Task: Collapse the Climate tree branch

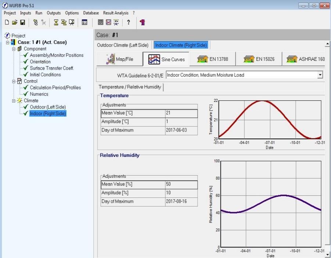Action: click(x=14, y=101)
